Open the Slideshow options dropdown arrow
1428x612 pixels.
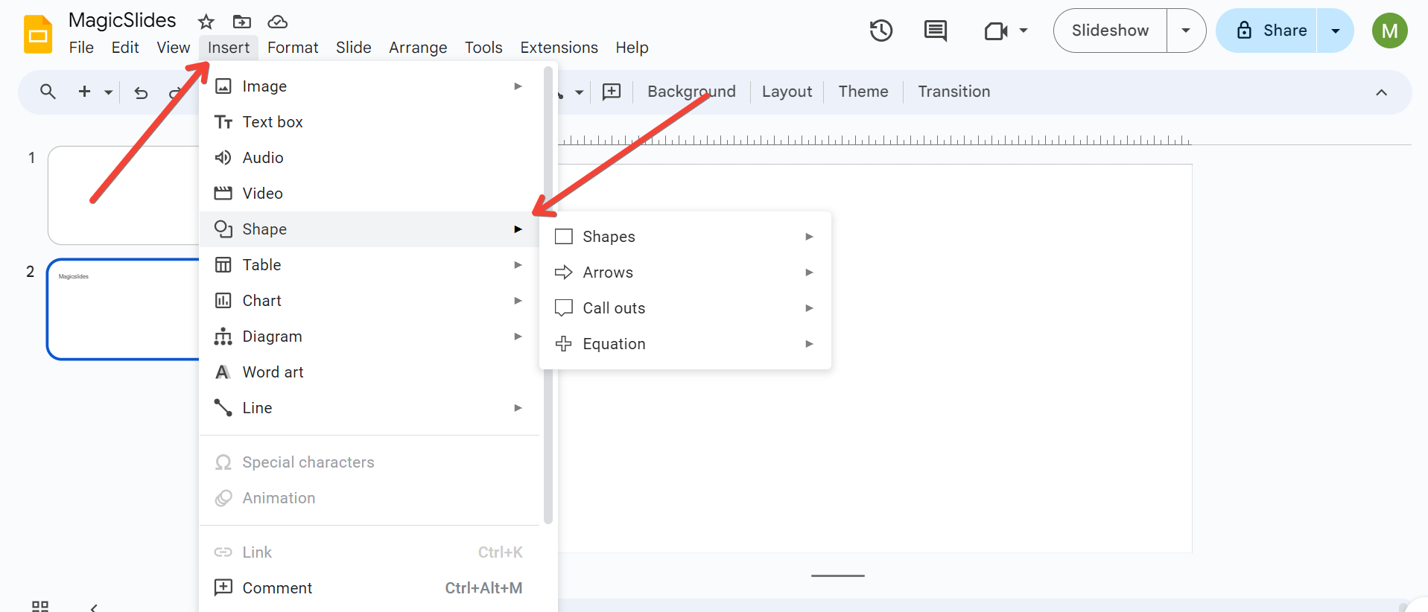click(x=1186, y=31)
